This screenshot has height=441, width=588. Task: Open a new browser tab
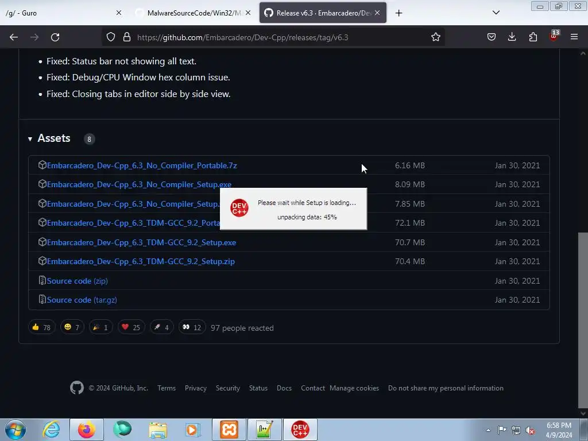(399, 13)
